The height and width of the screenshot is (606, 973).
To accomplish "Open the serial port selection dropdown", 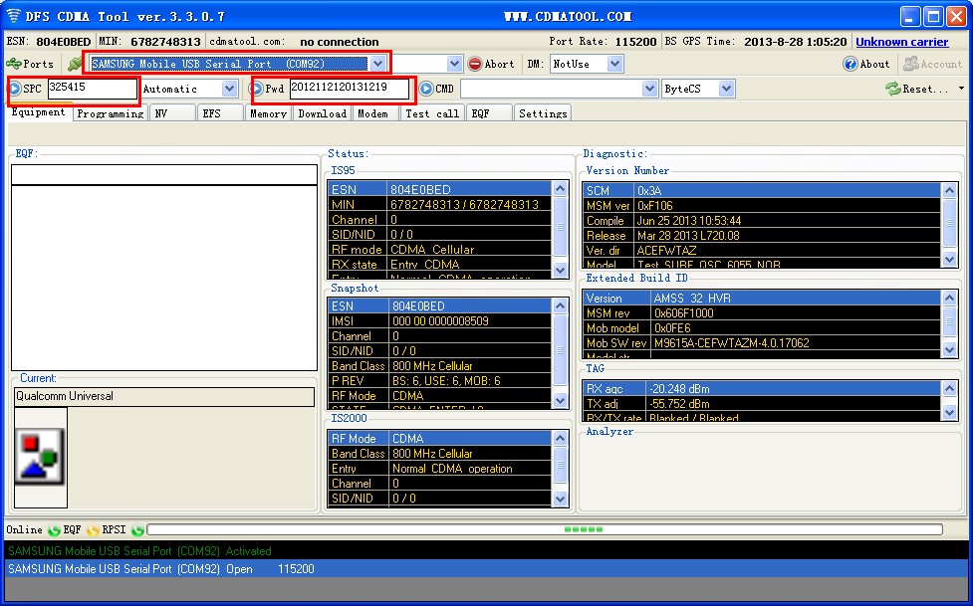I will (x=377, y=64).
